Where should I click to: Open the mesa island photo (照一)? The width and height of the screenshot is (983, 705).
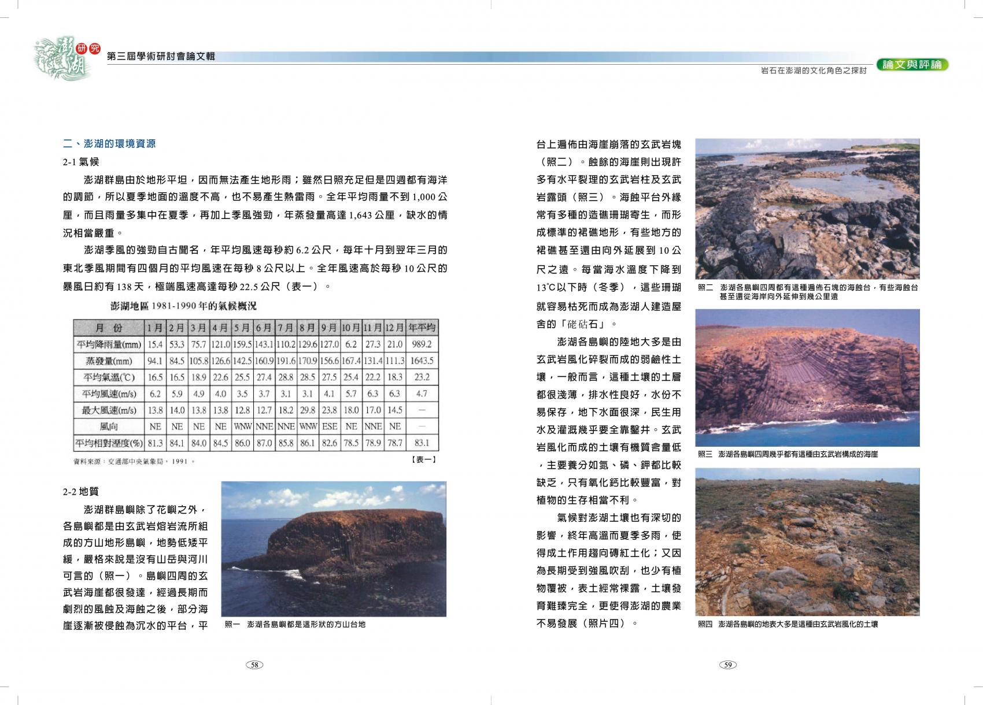tap(334, 548)
